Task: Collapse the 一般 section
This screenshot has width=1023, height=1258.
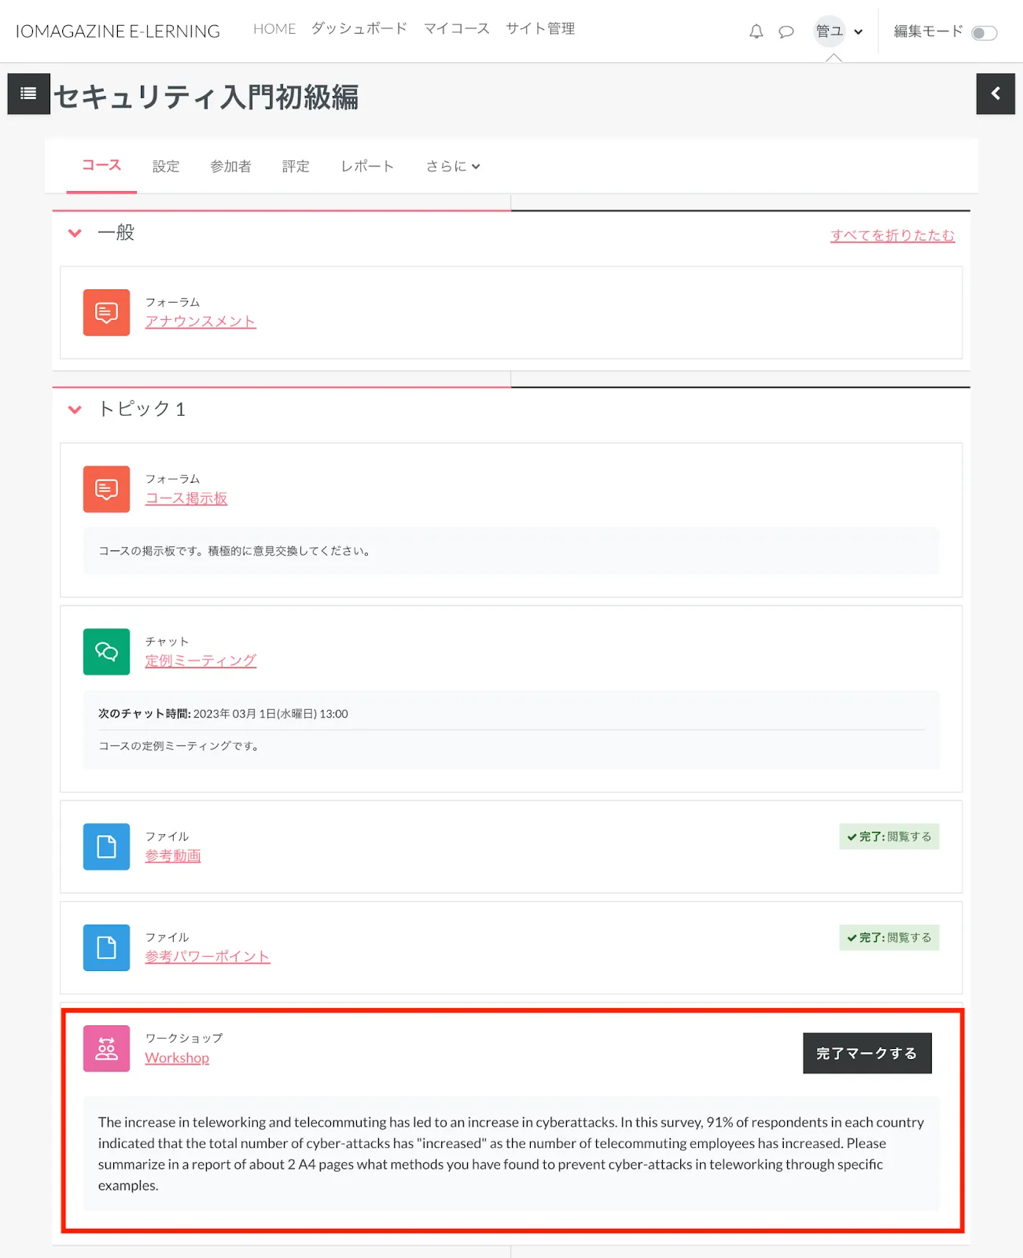Action: click(75, 233)
